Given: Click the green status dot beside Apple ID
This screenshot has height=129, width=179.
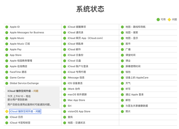Looking at the screenshot, I should coord(7,27).
